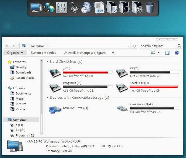Toggle the preview pane button
Screen dimensions: 186x158
(x=167, y=53)
